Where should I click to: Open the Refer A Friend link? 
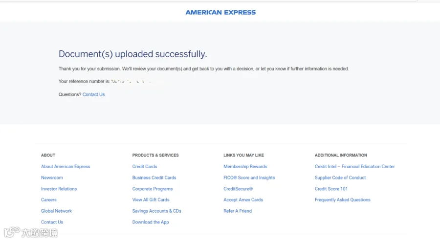point(238,211)
